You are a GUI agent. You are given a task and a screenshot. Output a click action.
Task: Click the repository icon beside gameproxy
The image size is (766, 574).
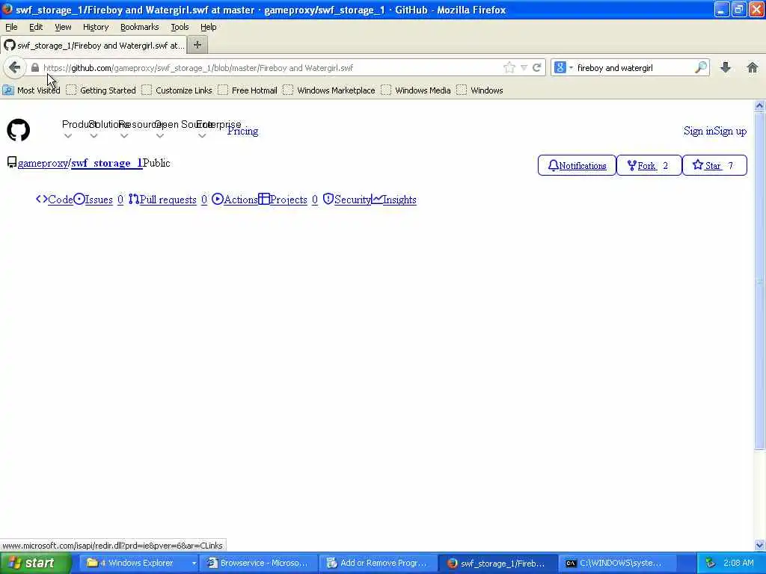point(12,162)
